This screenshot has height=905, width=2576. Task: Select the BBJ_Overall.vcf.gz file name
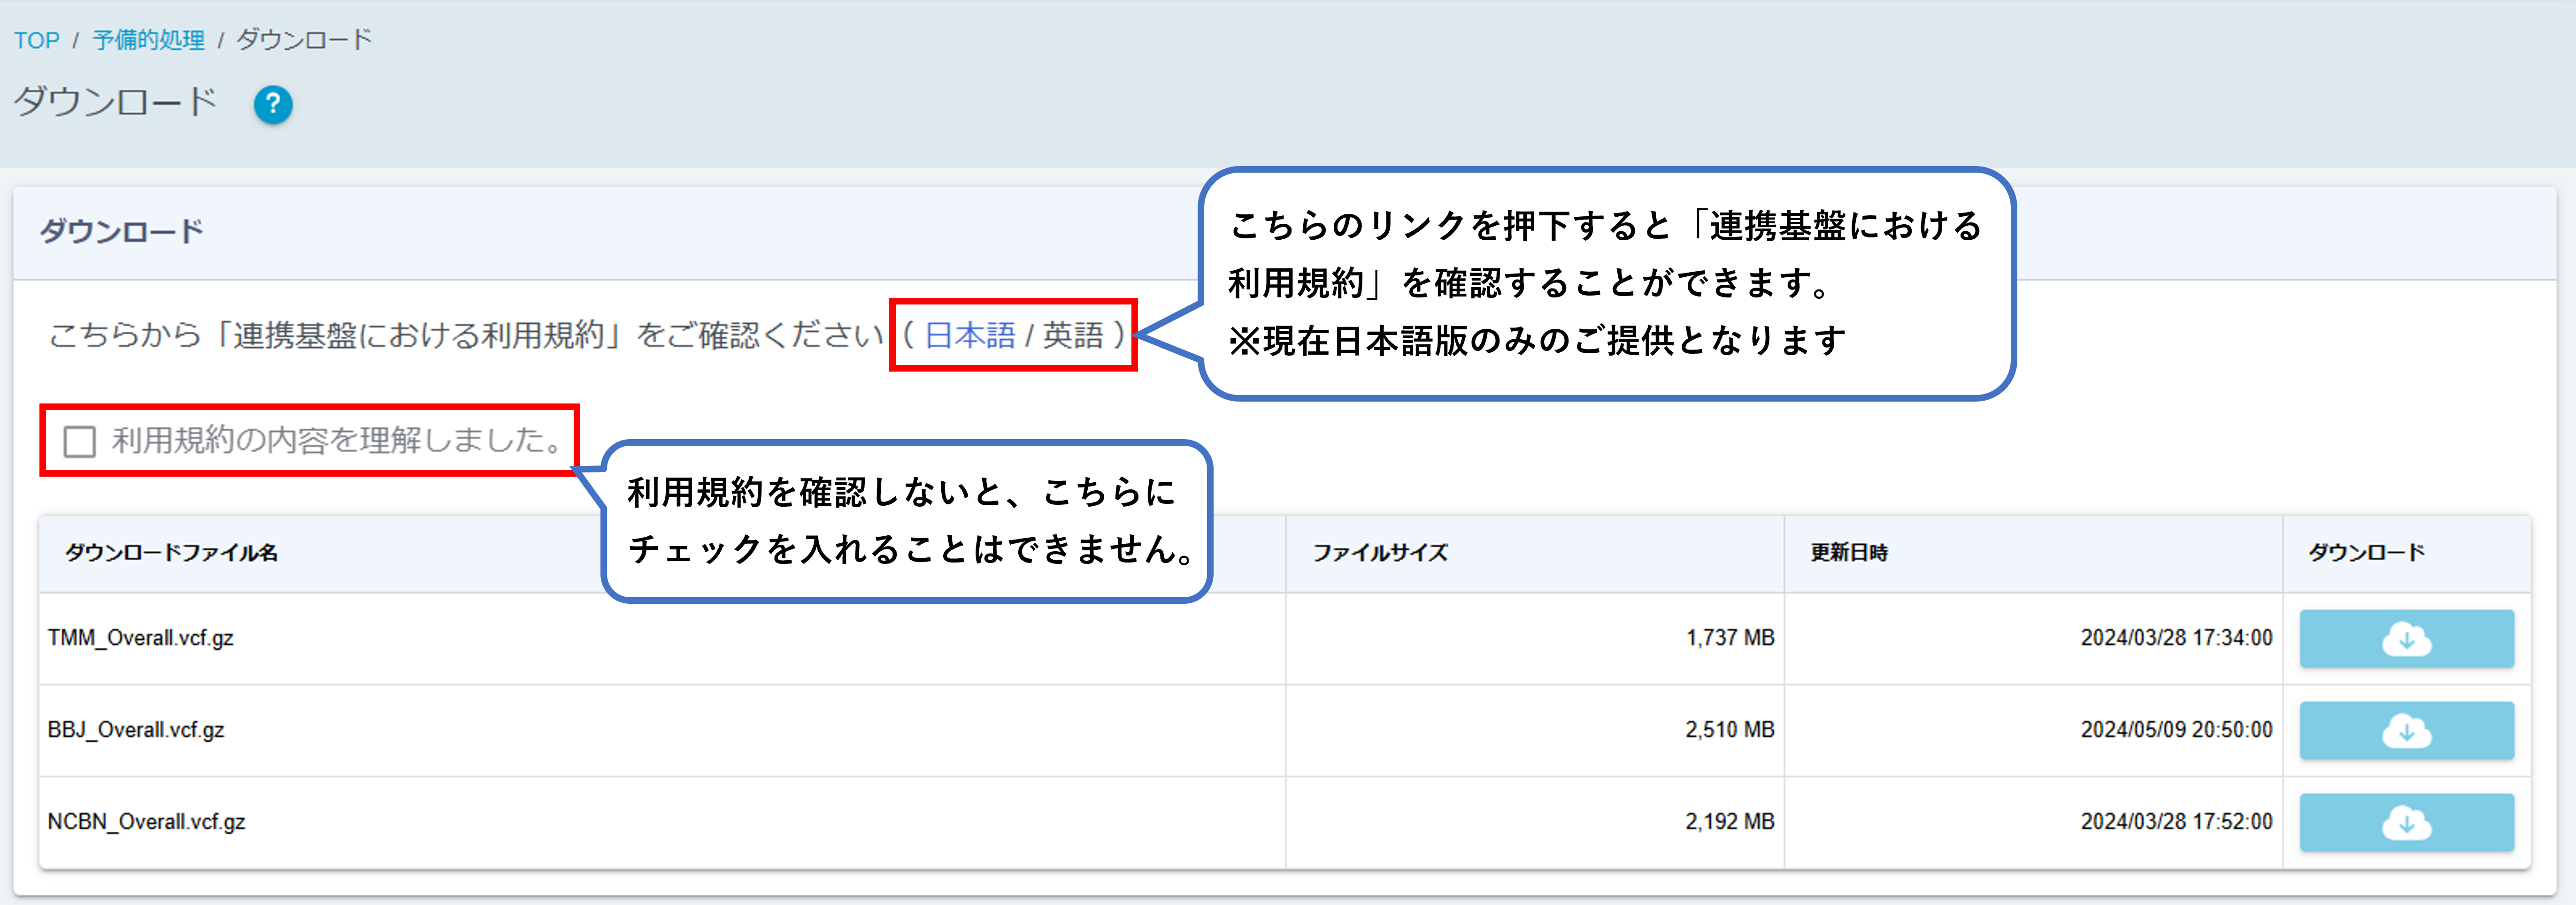(x=135, y=729)
